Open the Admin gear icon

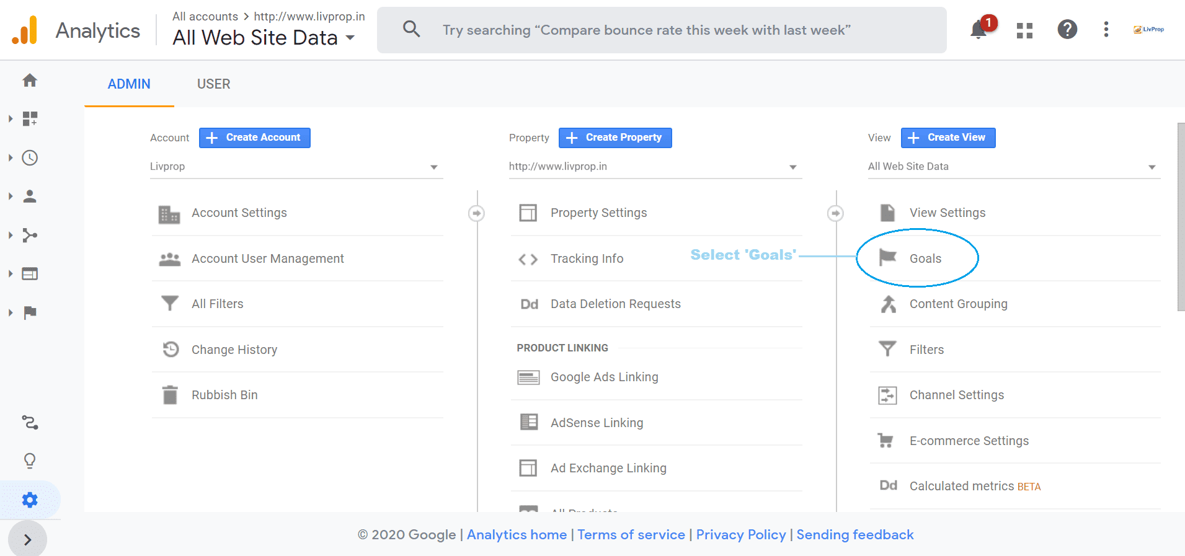pyautogui.click(x=30, y=500)
